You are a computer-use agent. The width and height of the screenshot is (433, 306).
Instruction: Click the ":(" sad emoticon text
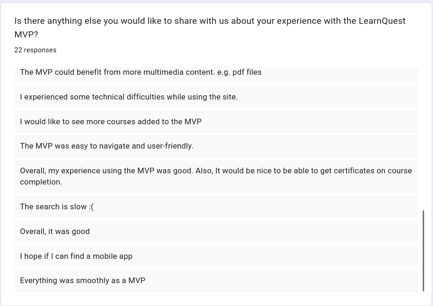pyautogui.click(x=91, y=206)
